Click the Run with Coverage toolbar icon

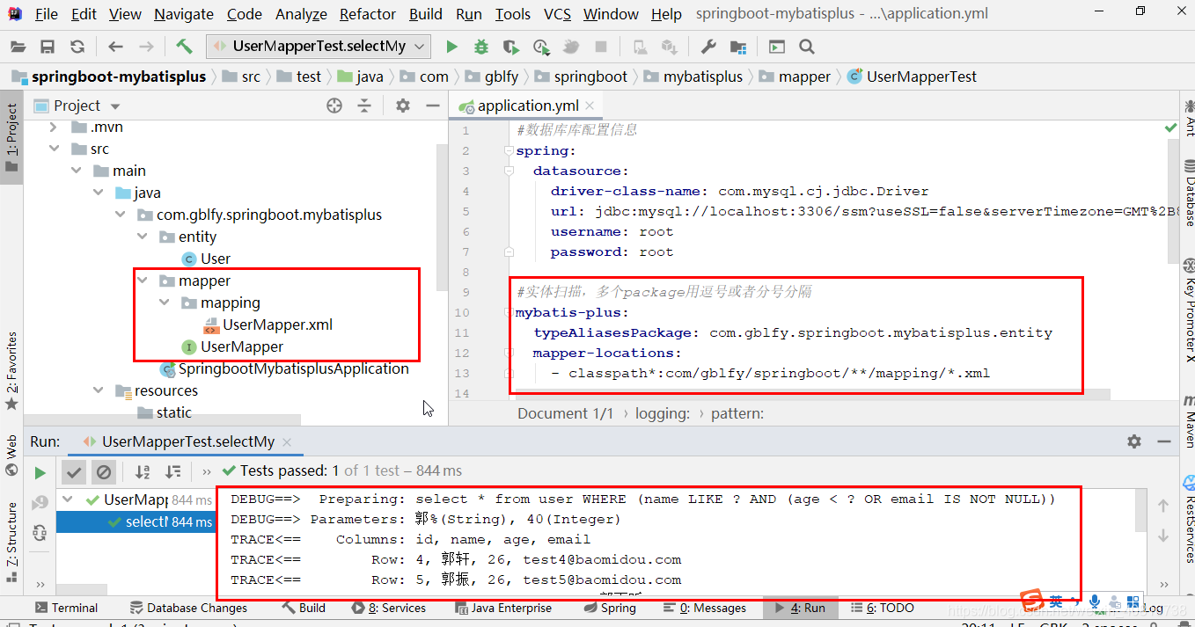coord(510,47)
